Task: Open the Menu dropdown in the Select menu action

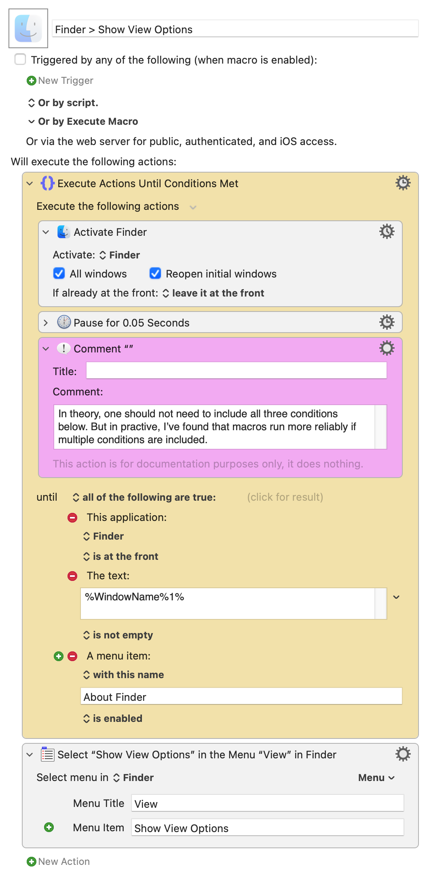Action: click(376, 778)
